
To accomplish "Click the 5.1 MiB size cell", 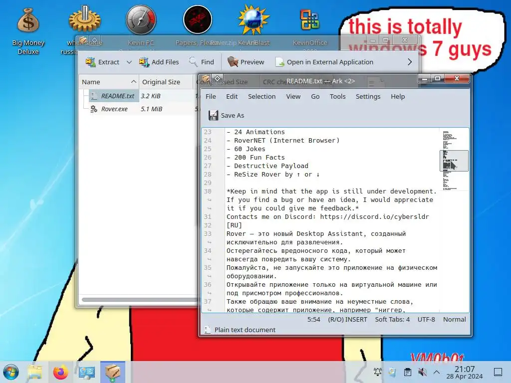I will coord(152,109).
